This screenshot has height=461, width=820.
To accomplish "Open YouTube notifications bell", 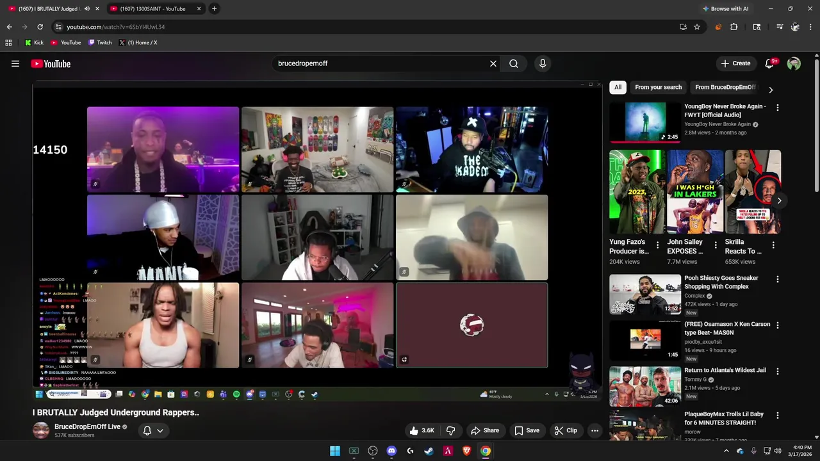I will pos(770,63).
